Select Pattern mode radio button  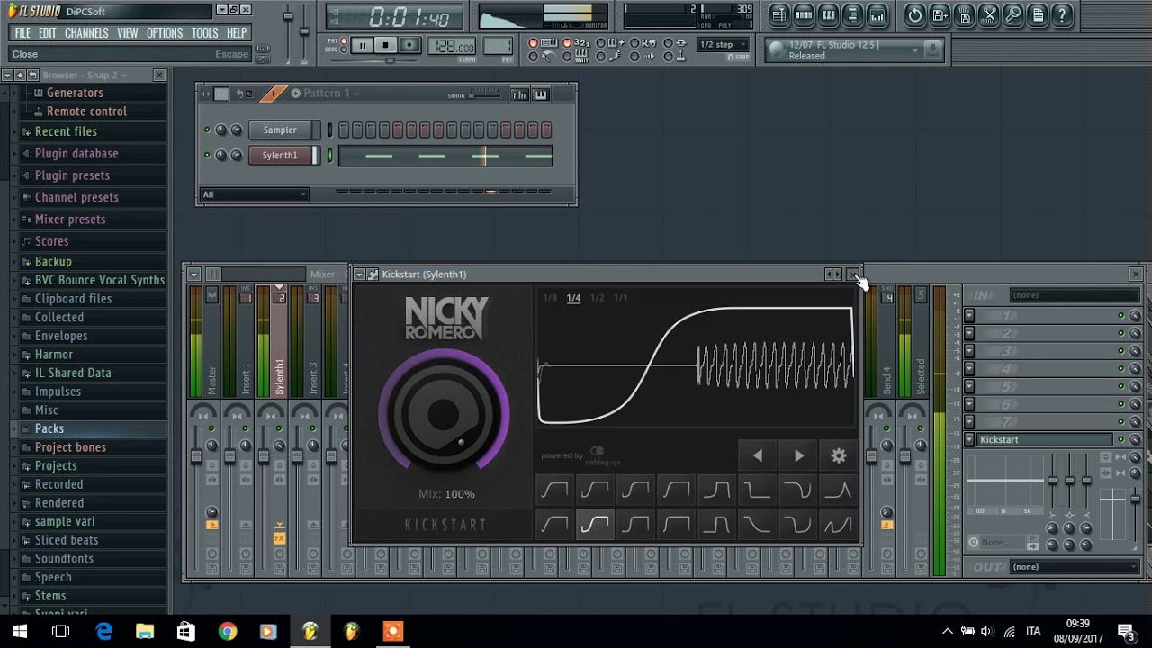(344, 40)
